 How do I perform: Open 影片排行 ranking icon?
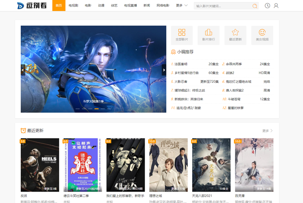tap(209, 35)
